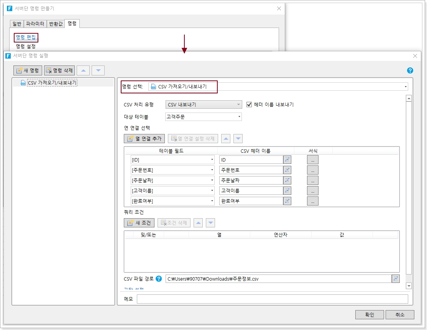This screenshot has height=330, width=427.
Task: Click the binding icon beside ID header field
Action: click(287, 160)
